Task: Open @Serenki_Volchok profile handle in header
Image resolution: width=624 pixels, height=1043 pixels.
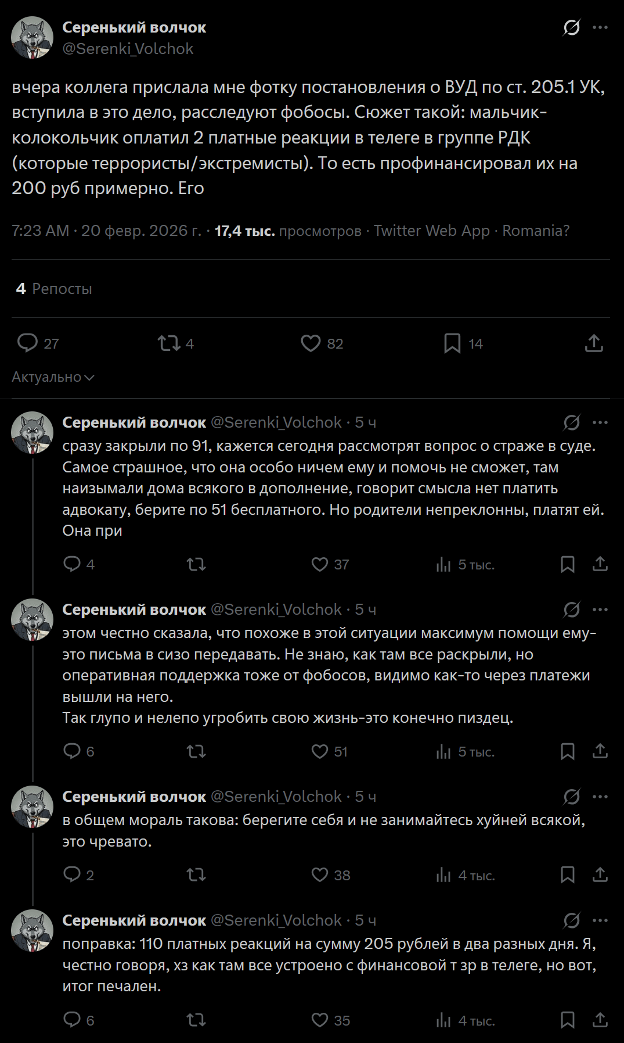Action: click(128, 49)
